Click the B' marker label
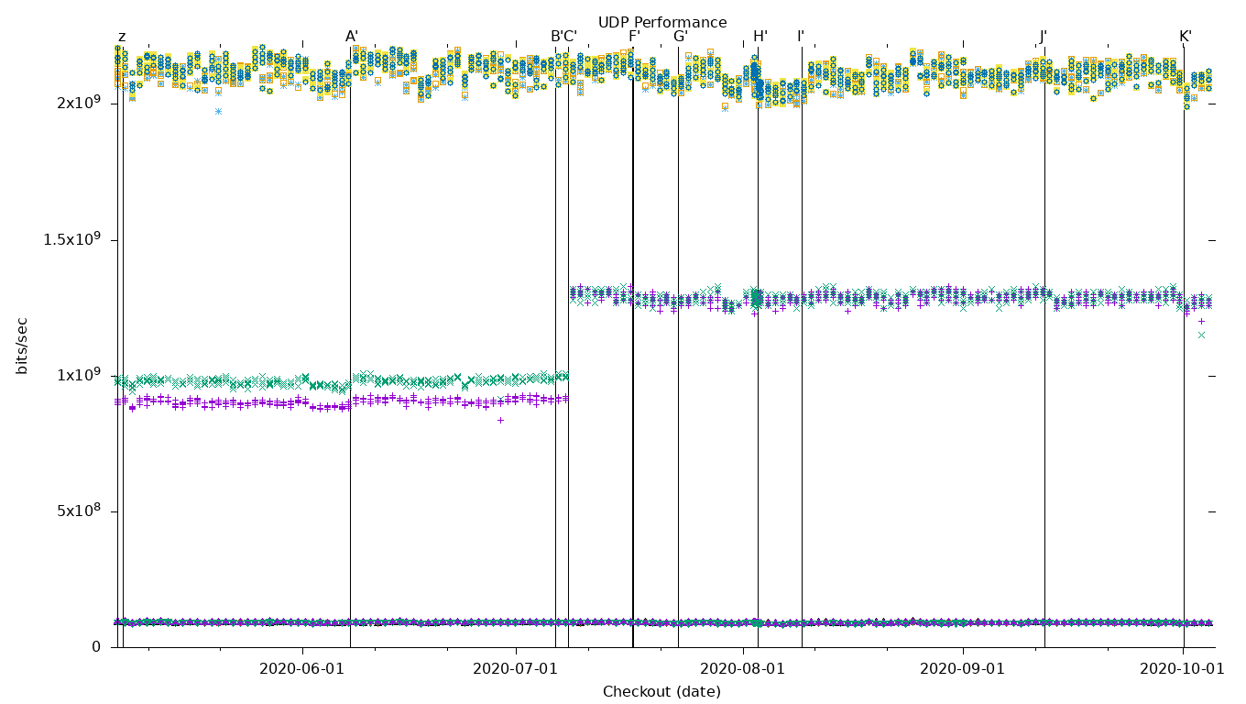Screen dimensions: 1246x704 556,38
